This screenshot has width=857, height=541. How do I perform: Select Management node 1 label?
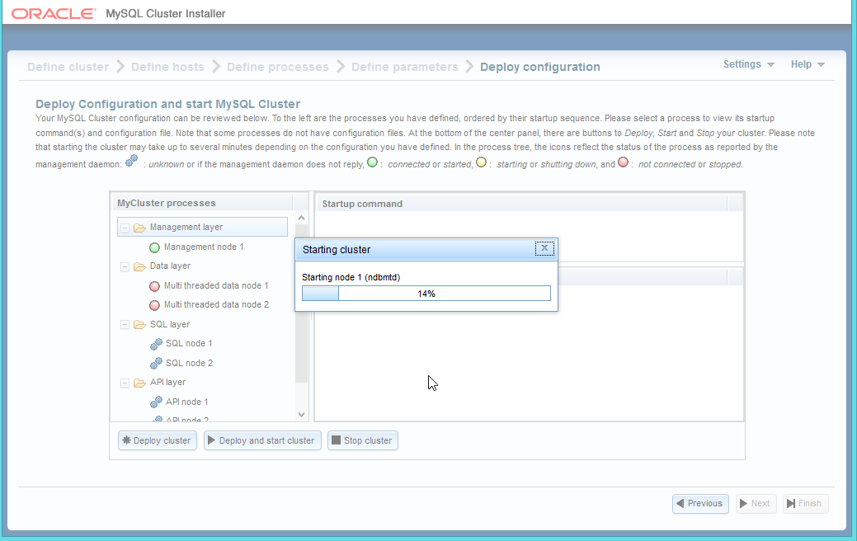[204, 247]
